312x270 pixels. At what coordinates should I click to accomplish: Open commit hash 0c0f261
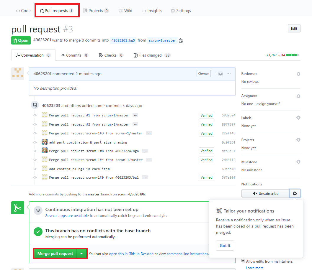[228, 142]
